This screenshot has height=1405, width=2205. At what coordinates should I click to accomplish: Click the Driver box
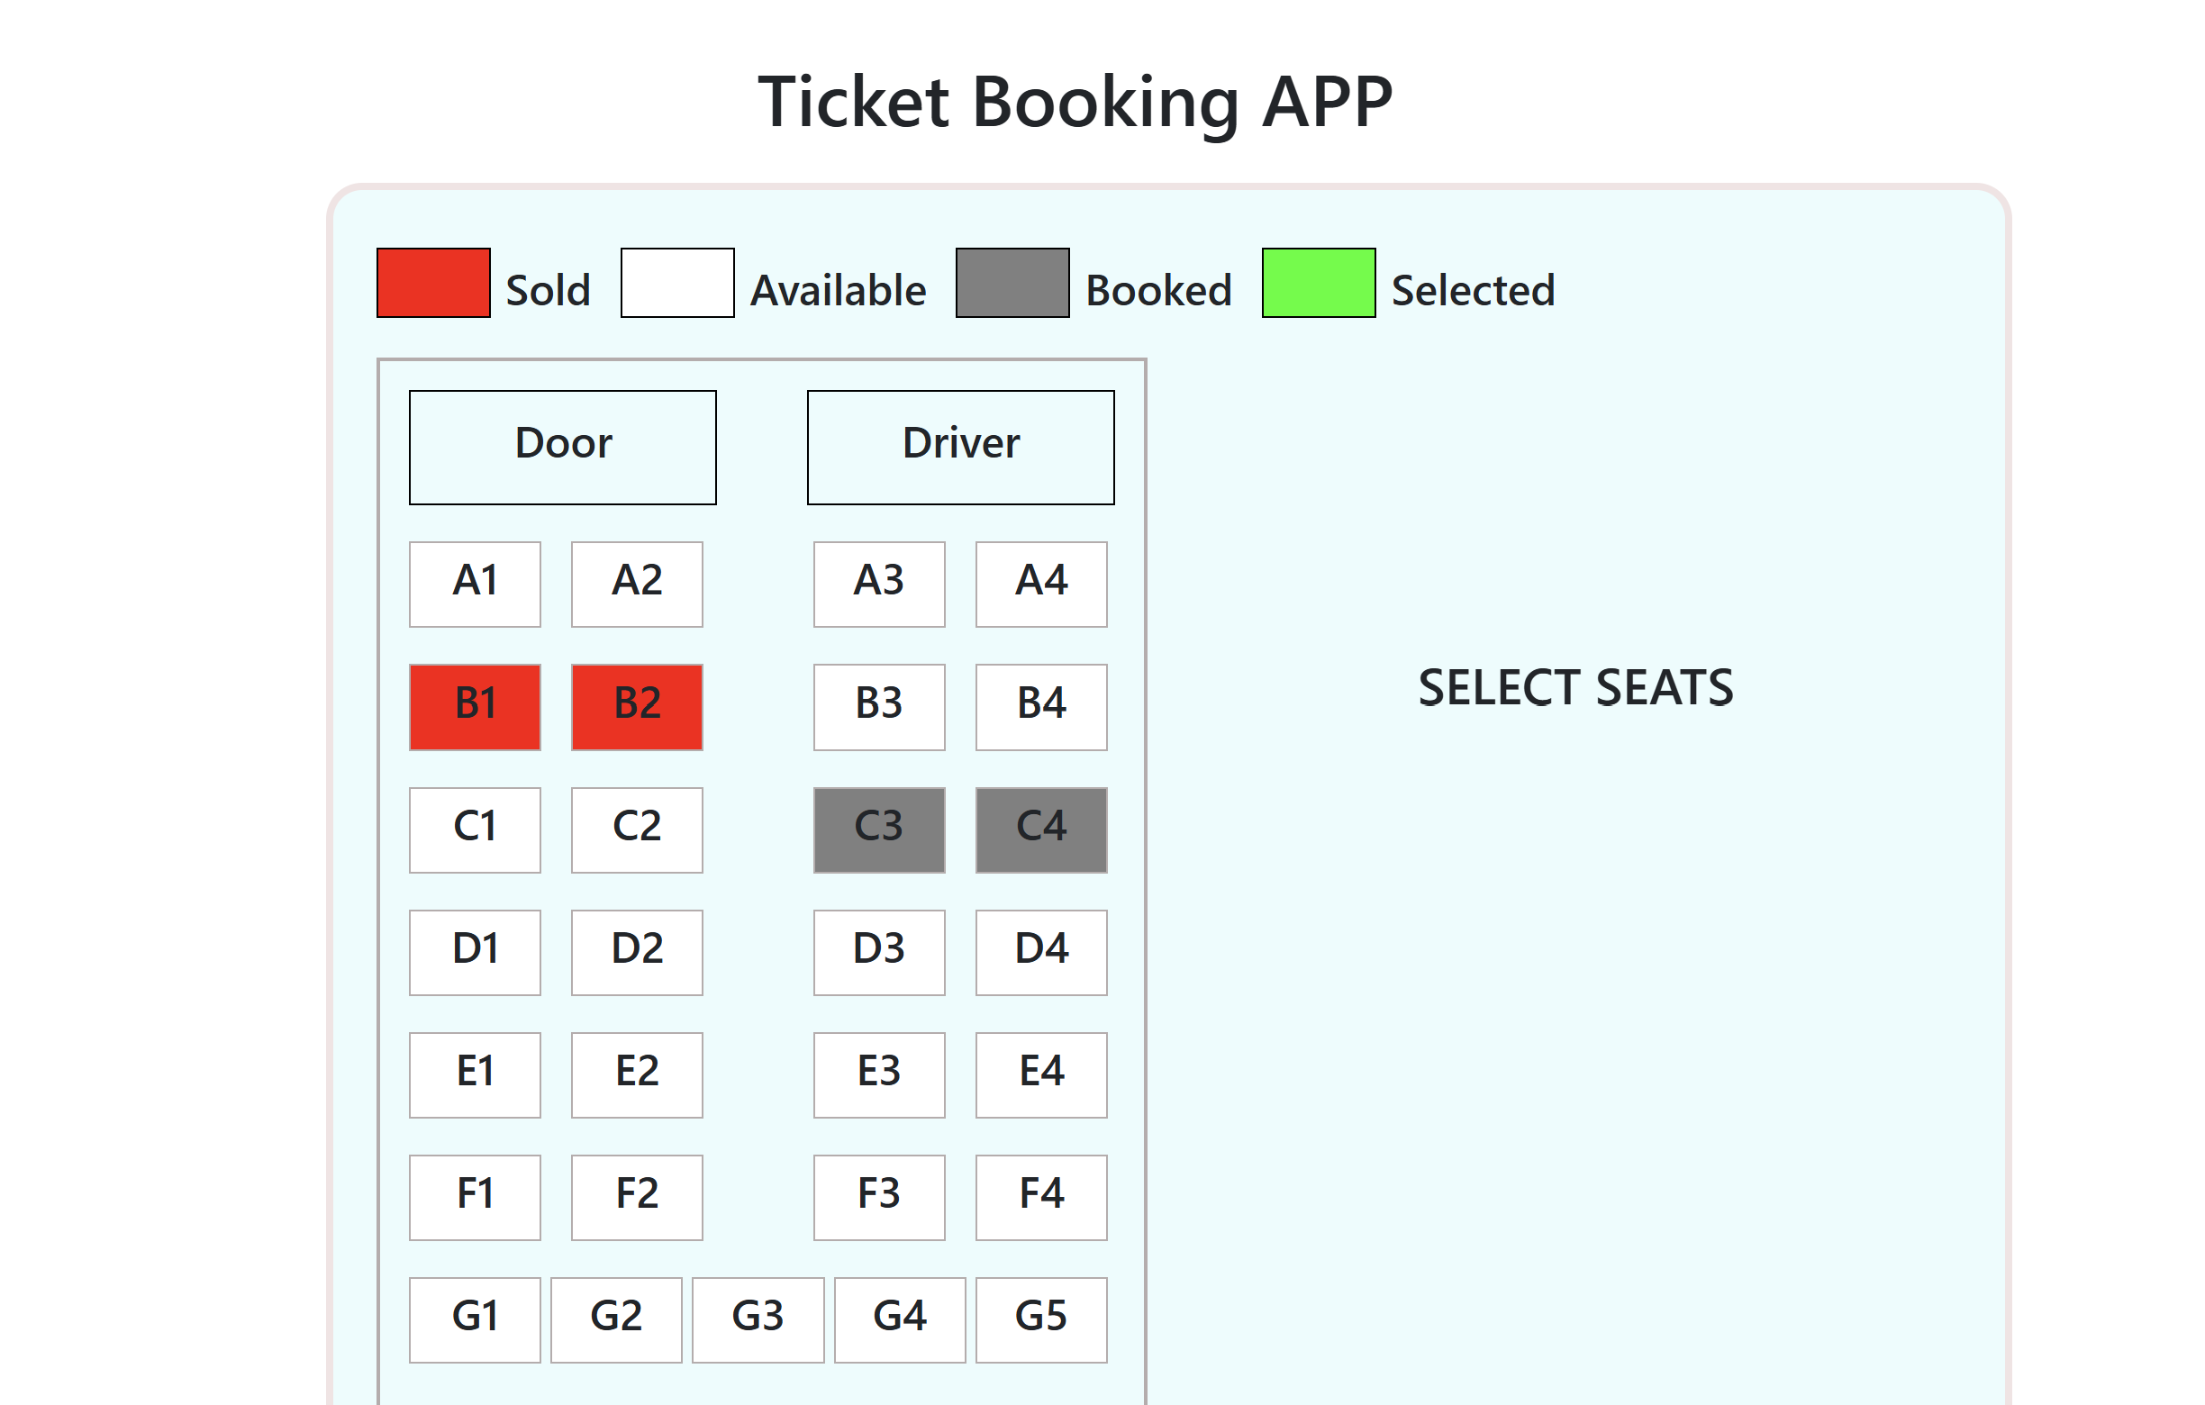(960, 448)
